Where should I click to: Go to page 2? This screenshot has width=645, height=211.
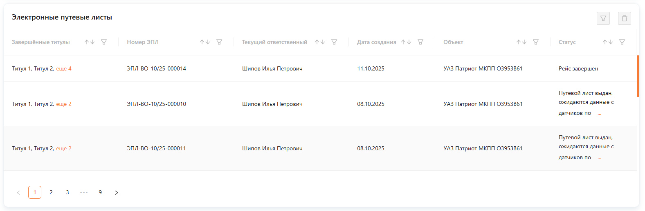tap(51, 192)
